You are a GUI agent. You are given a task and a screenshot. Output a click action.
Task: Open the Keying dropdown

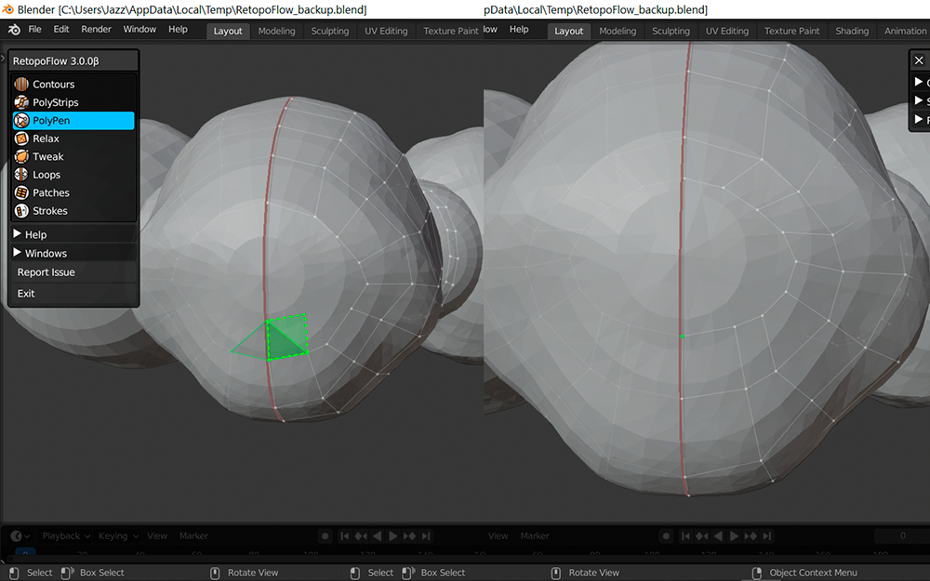[x=118, y=536]
